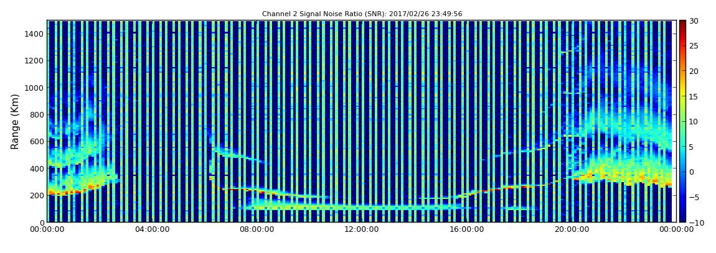This screenshot has width=716, height=253.
Task: Click the colorbar value 15
Action: pos(693,96)
